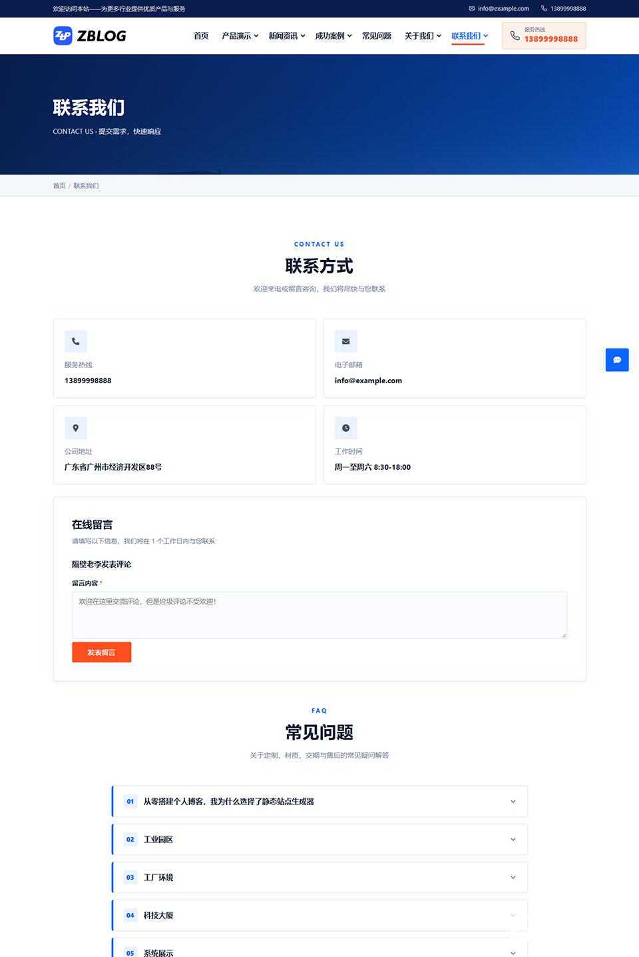Viewport: 639px width, 957px height.
Task: Focus the 留言内容 message text area
Action: [x=319, y=615]
